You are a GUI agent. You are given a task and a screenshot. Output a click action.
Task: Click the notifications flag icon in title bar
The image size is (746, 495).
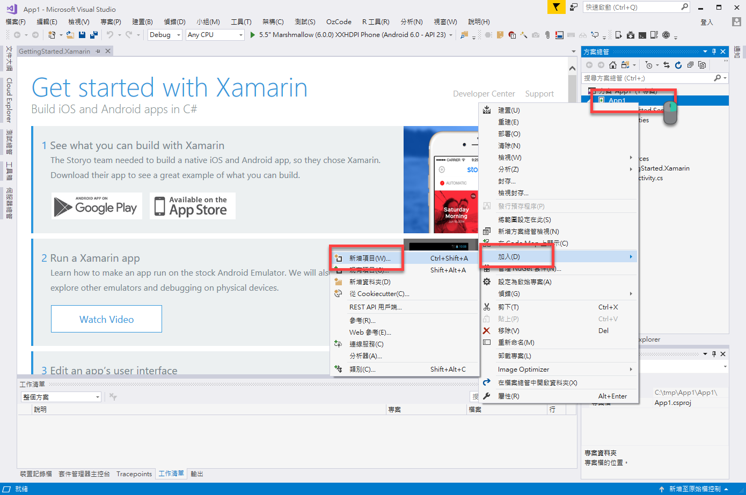[557, 7]
